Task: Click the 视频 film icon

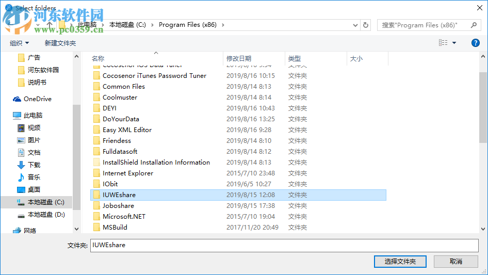Action: 21,127
